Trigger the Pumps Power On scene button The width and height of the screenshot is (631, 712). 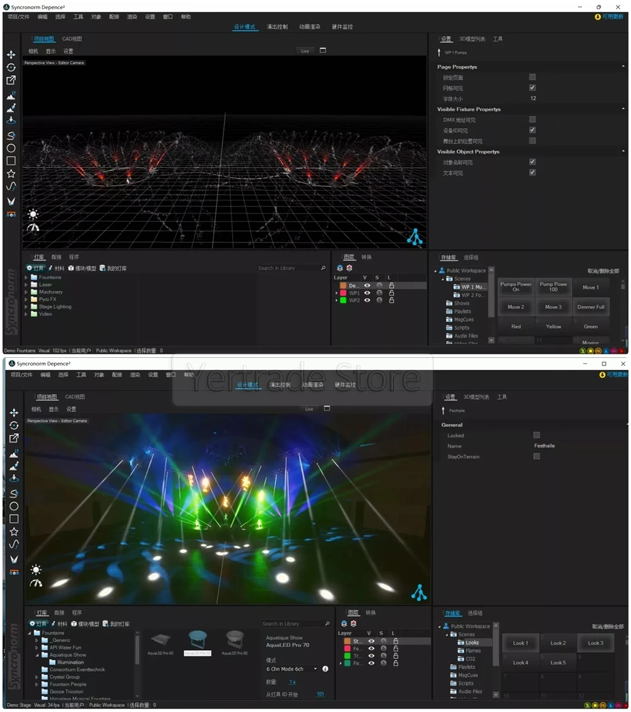(x=516, y=287)
